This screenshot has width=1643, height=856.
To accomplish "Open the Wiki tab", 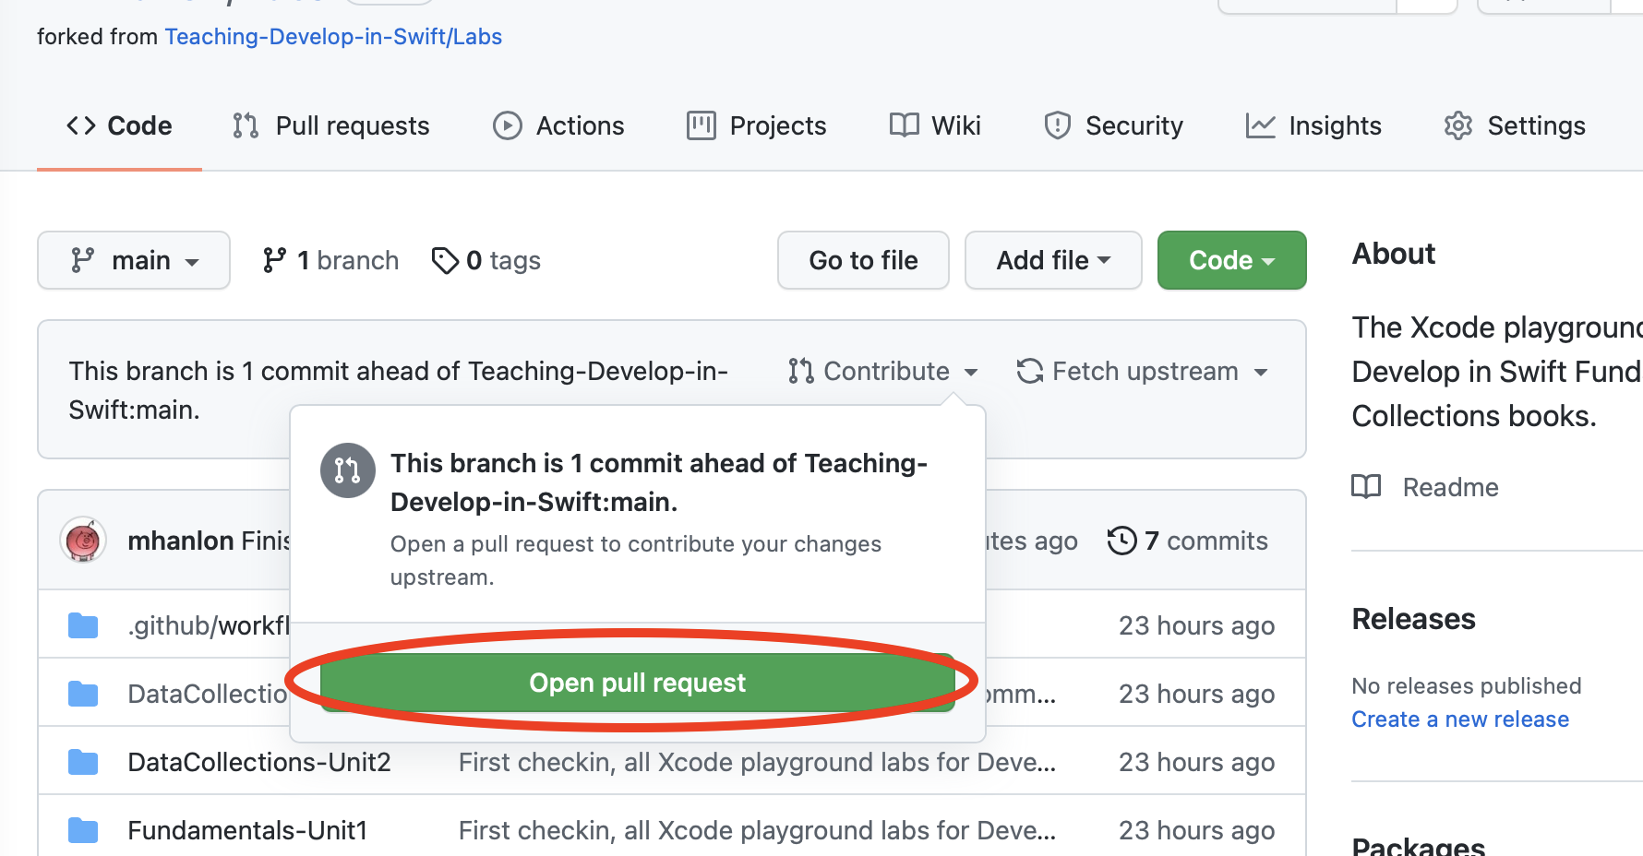I will [x=935, y=125].
